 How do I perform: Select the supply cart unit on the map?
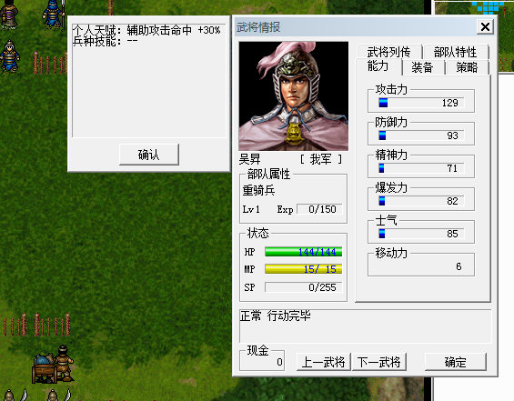(53, 364)
